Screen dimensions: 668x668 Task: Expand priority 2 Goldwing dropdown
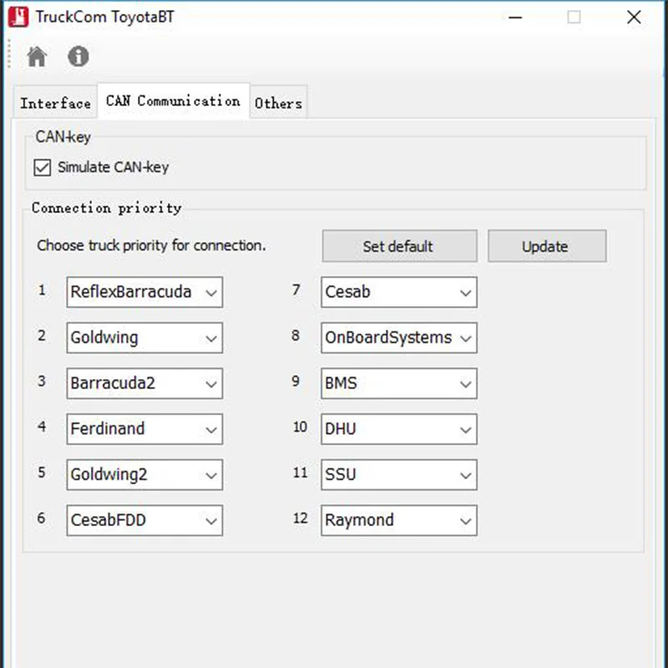click(144, 338)
